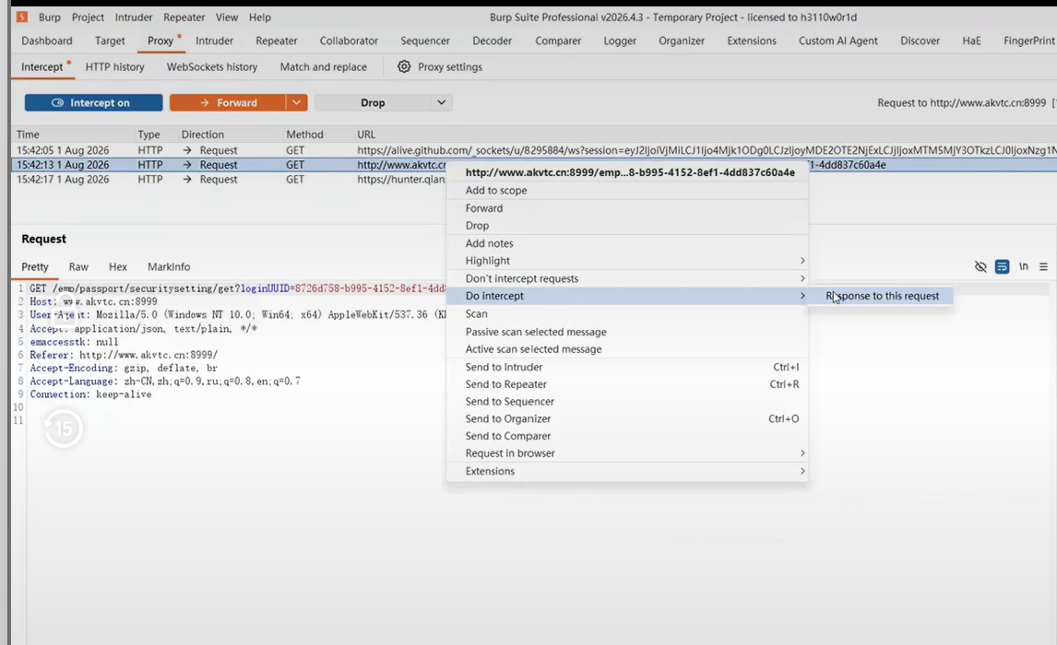Expand the Drop button dropdown arrow
The height and width of the screenshot is (645, 1057).
(x=441, y=102)
